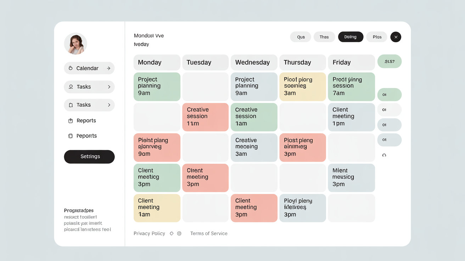Open Reports via its calendar icon

[71, 121]
